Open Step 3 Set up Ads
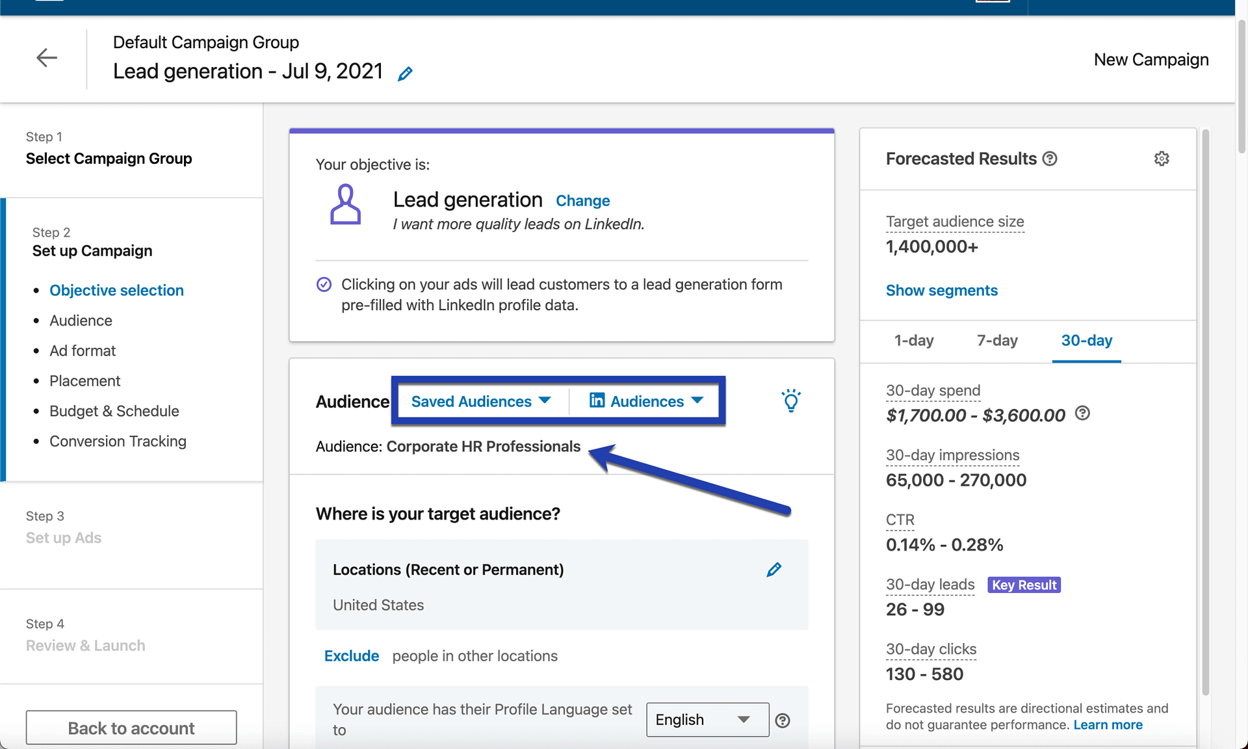The image size is (1248, 749). coord(64,527)
